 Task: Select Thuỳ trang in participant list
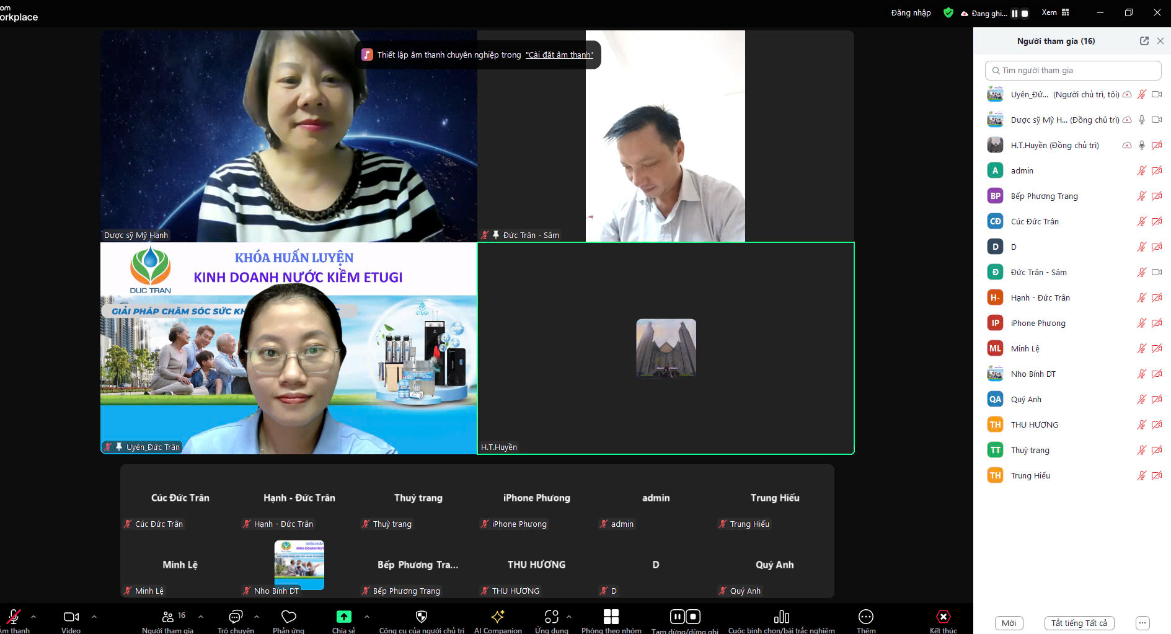(x=1072, y=450)
